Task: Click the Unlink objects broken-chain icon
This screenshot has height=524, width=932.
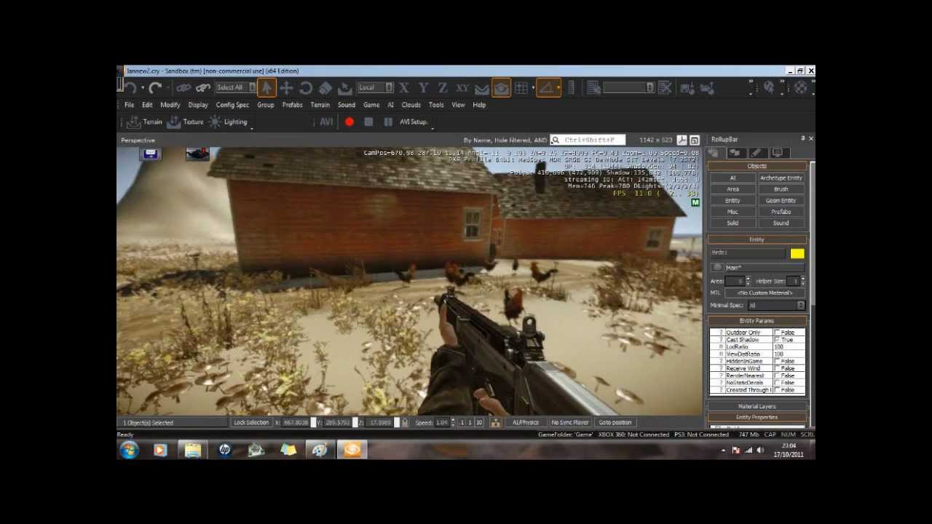Action: 203,88
